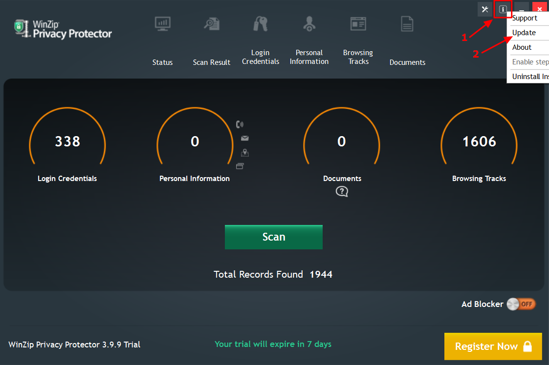Click the help bubble under Documents
549x365 pixels.
342,191
